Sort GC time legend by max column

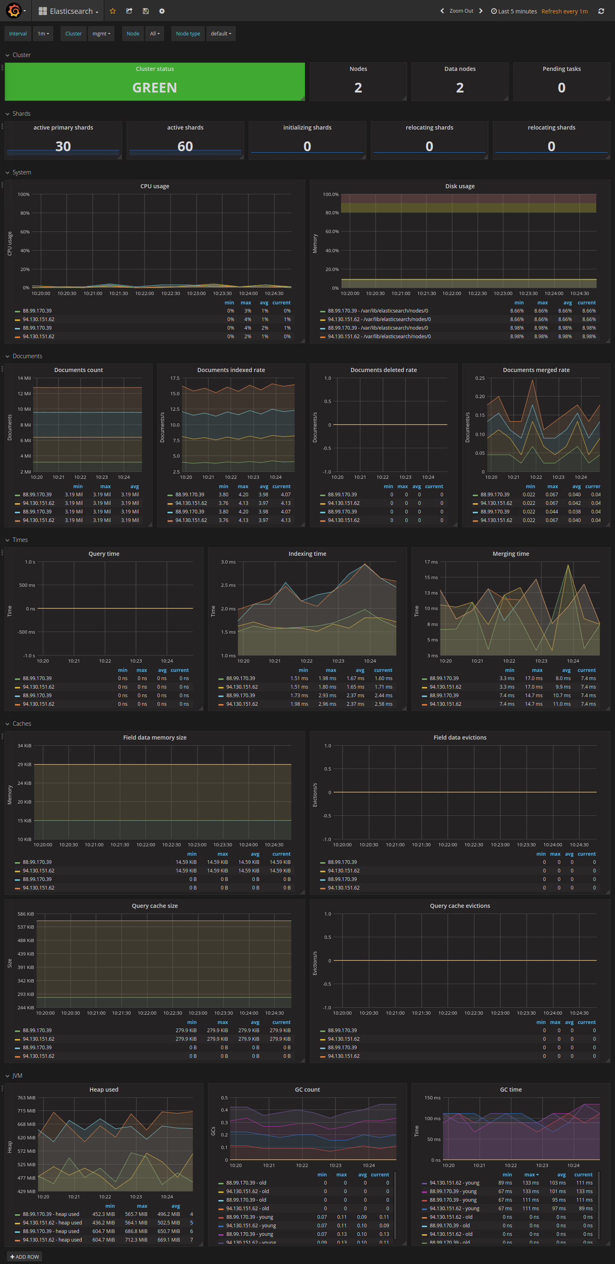531,1175
